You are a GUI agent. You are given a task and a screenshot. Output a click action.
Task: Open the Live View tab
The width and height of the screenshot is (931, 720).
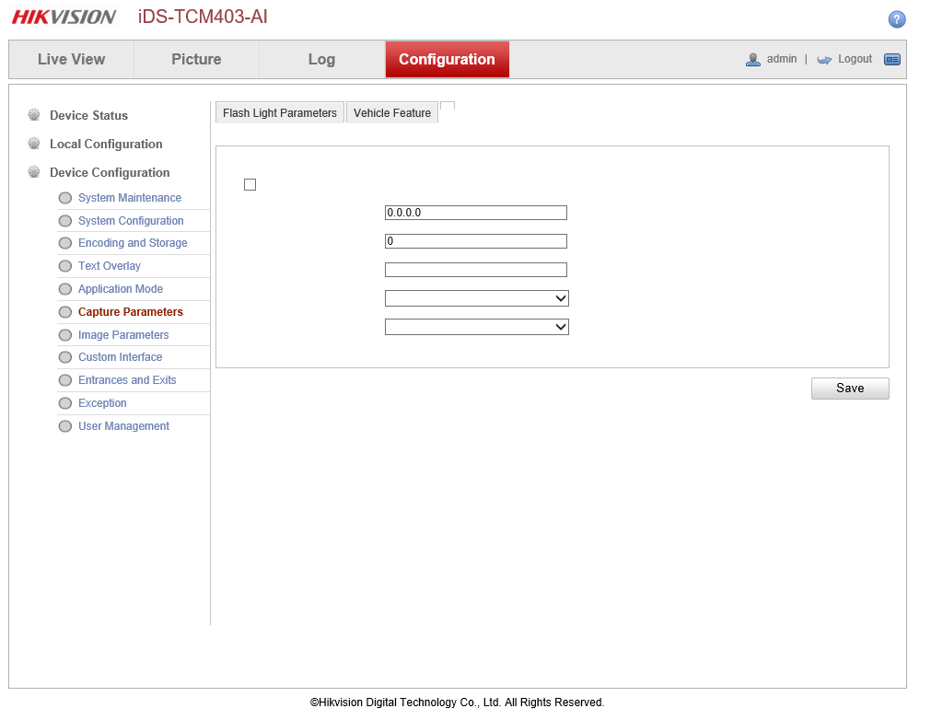coord(71,59)
